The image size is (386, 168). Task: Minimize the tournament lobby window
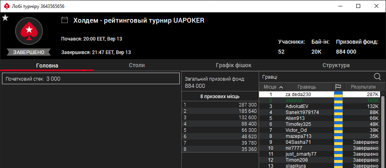point(340,6)
